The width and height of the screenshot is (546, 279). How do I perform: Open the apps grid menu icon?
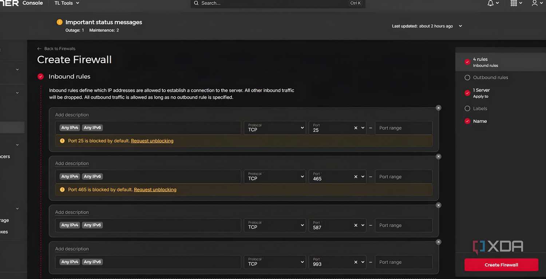(x=514, y=3)
